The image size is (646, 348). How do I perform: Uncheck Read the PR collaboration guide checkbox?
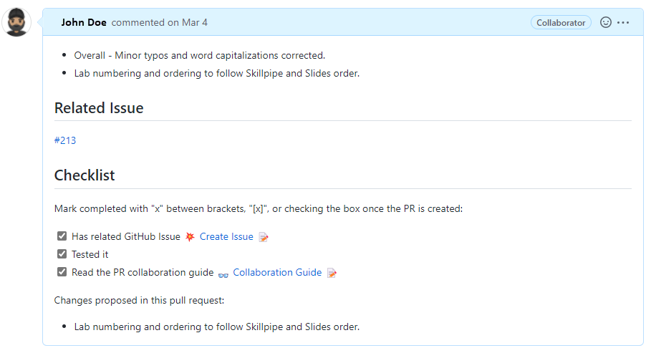click(62, 272)
